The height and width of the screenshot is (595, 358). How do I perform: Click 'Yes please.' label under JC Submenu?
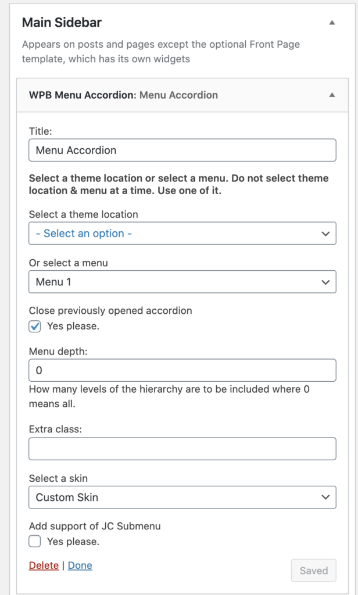pyautogui.click(x=73, y=542)
